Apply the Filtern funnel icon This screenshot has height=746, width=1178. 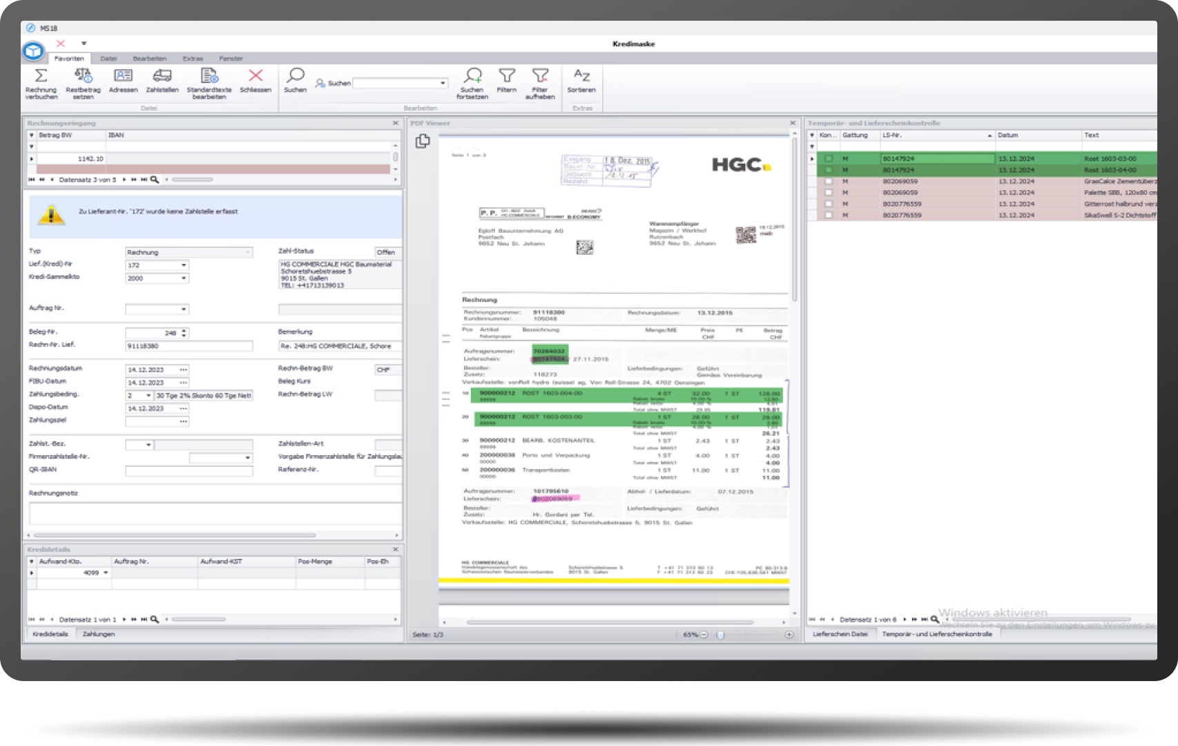(507, 75)
